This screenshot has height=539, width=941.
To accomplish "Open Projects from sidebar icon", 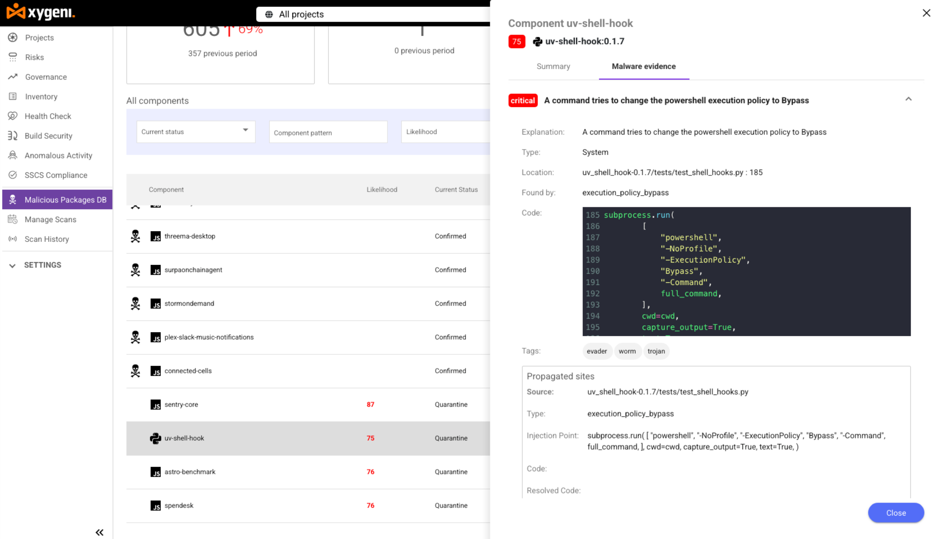I will click(x=13, y=38).
